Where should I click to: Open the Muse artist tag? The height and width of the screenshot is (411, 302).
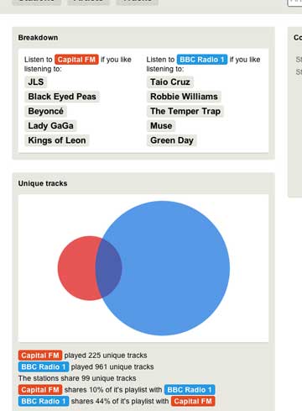[161, 125]
